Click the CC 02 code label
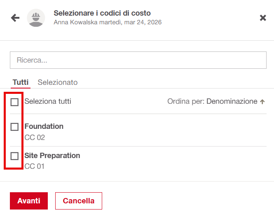The width and height of the screenshot is (274, 212). click(35, 137)
